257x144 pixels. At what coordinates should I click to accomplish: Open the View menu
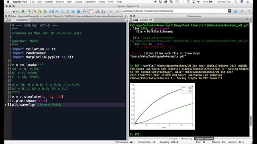tap(111, 2)
